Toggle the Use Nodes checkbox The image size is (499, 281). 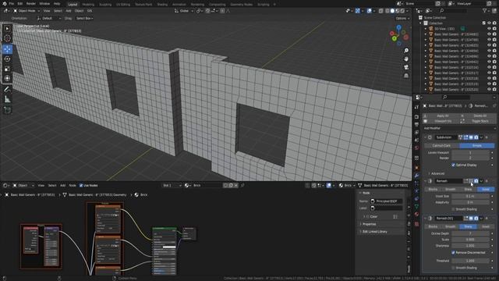pyautogui.click(x=81, y=186)
